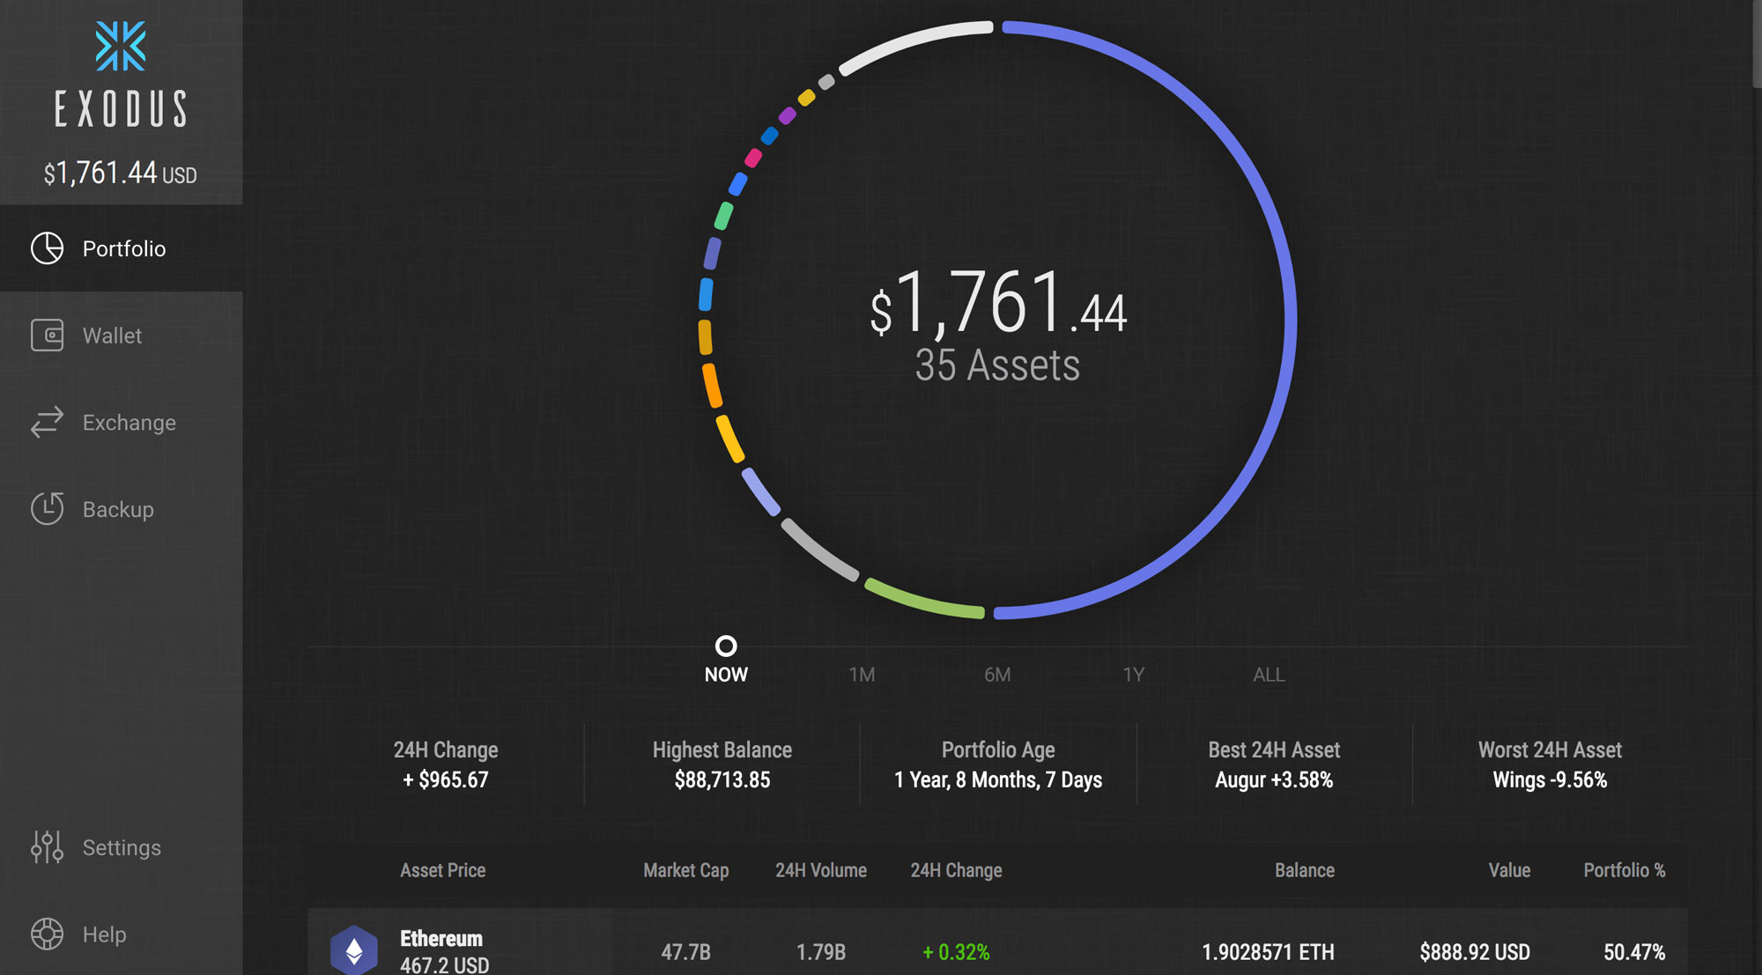This screenshot has width=1762, height=975.
Task: Open the Backup clock icon
Action: (x=47, y=509)
